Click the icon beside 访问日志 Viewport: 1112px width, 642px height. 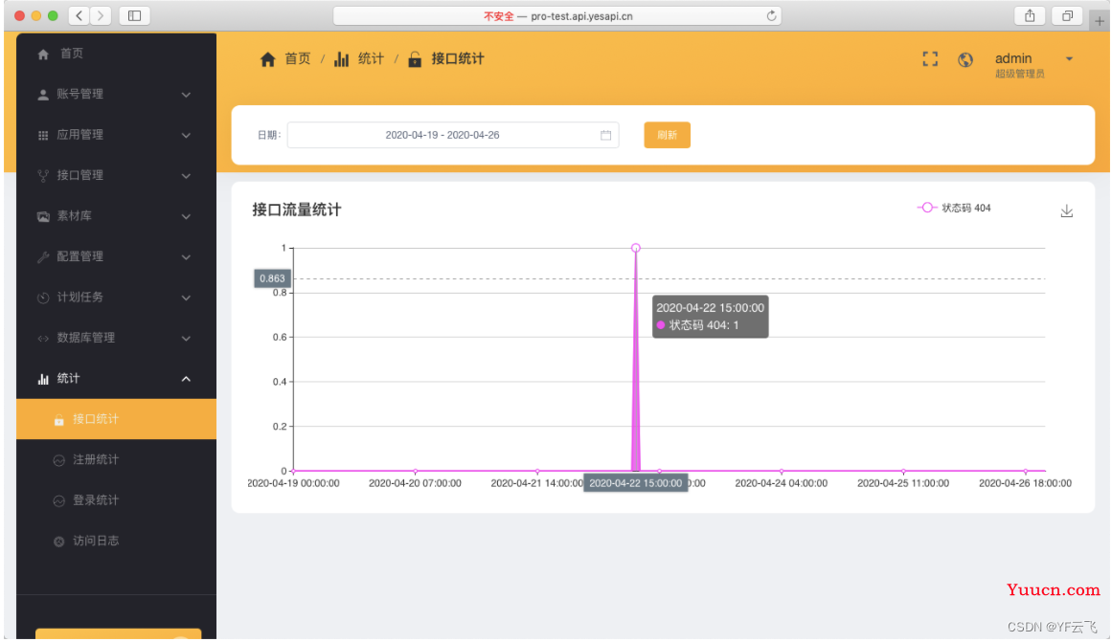point(58,542)
